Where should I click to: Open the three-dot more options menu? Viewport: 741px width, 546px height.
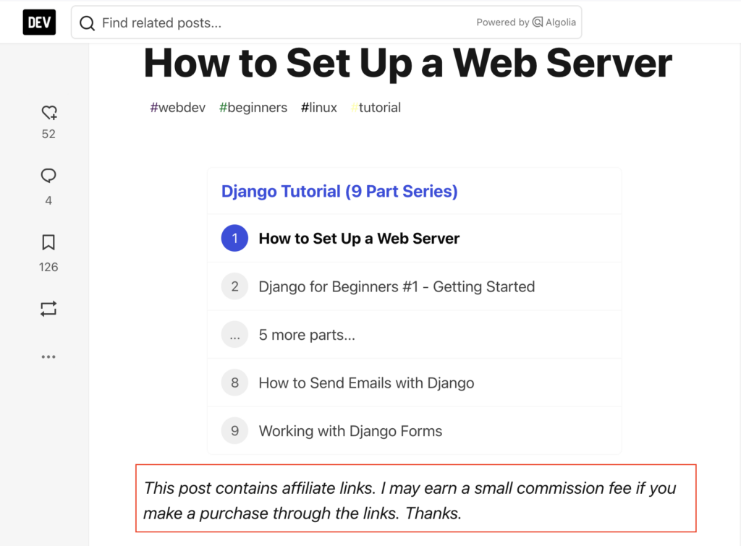[48, 356]
